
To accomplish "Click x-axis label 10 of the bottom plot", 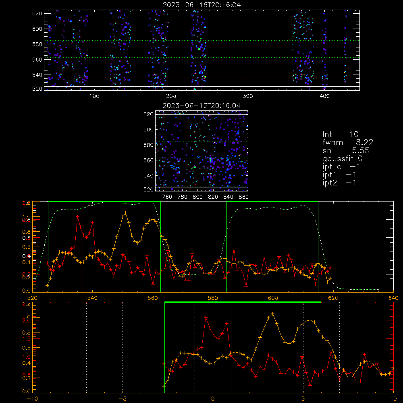I will click(393, 399).
